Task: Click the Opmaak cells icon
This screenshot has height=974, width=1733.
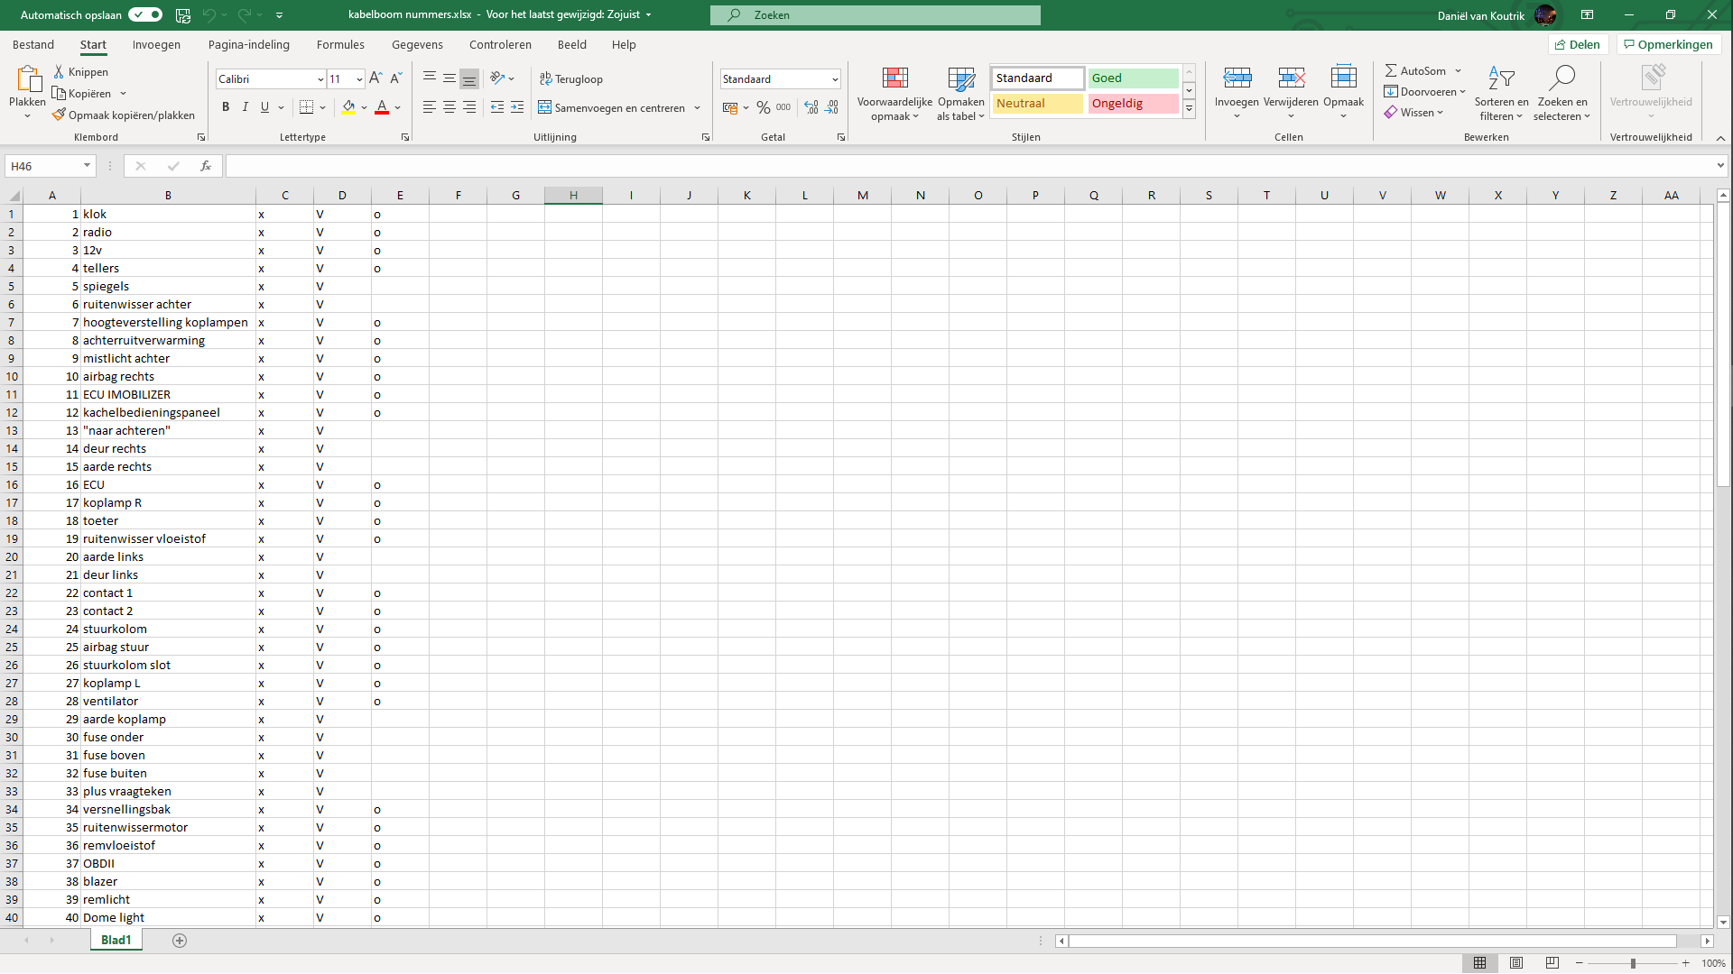Action: (x=1343, y=78)
